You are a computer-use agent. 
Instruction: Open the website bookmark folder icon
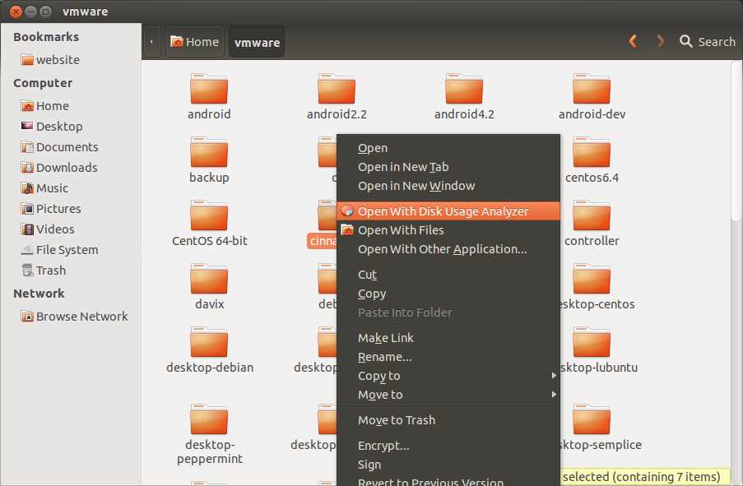coord(27,60)
